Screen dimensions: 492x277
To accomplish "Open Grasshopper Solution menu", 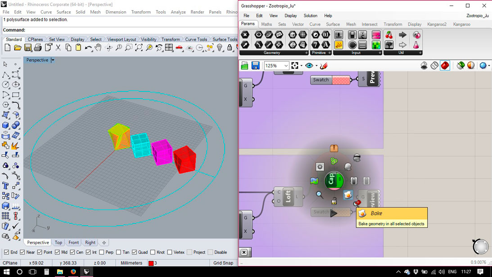I will tap(310, 16).
